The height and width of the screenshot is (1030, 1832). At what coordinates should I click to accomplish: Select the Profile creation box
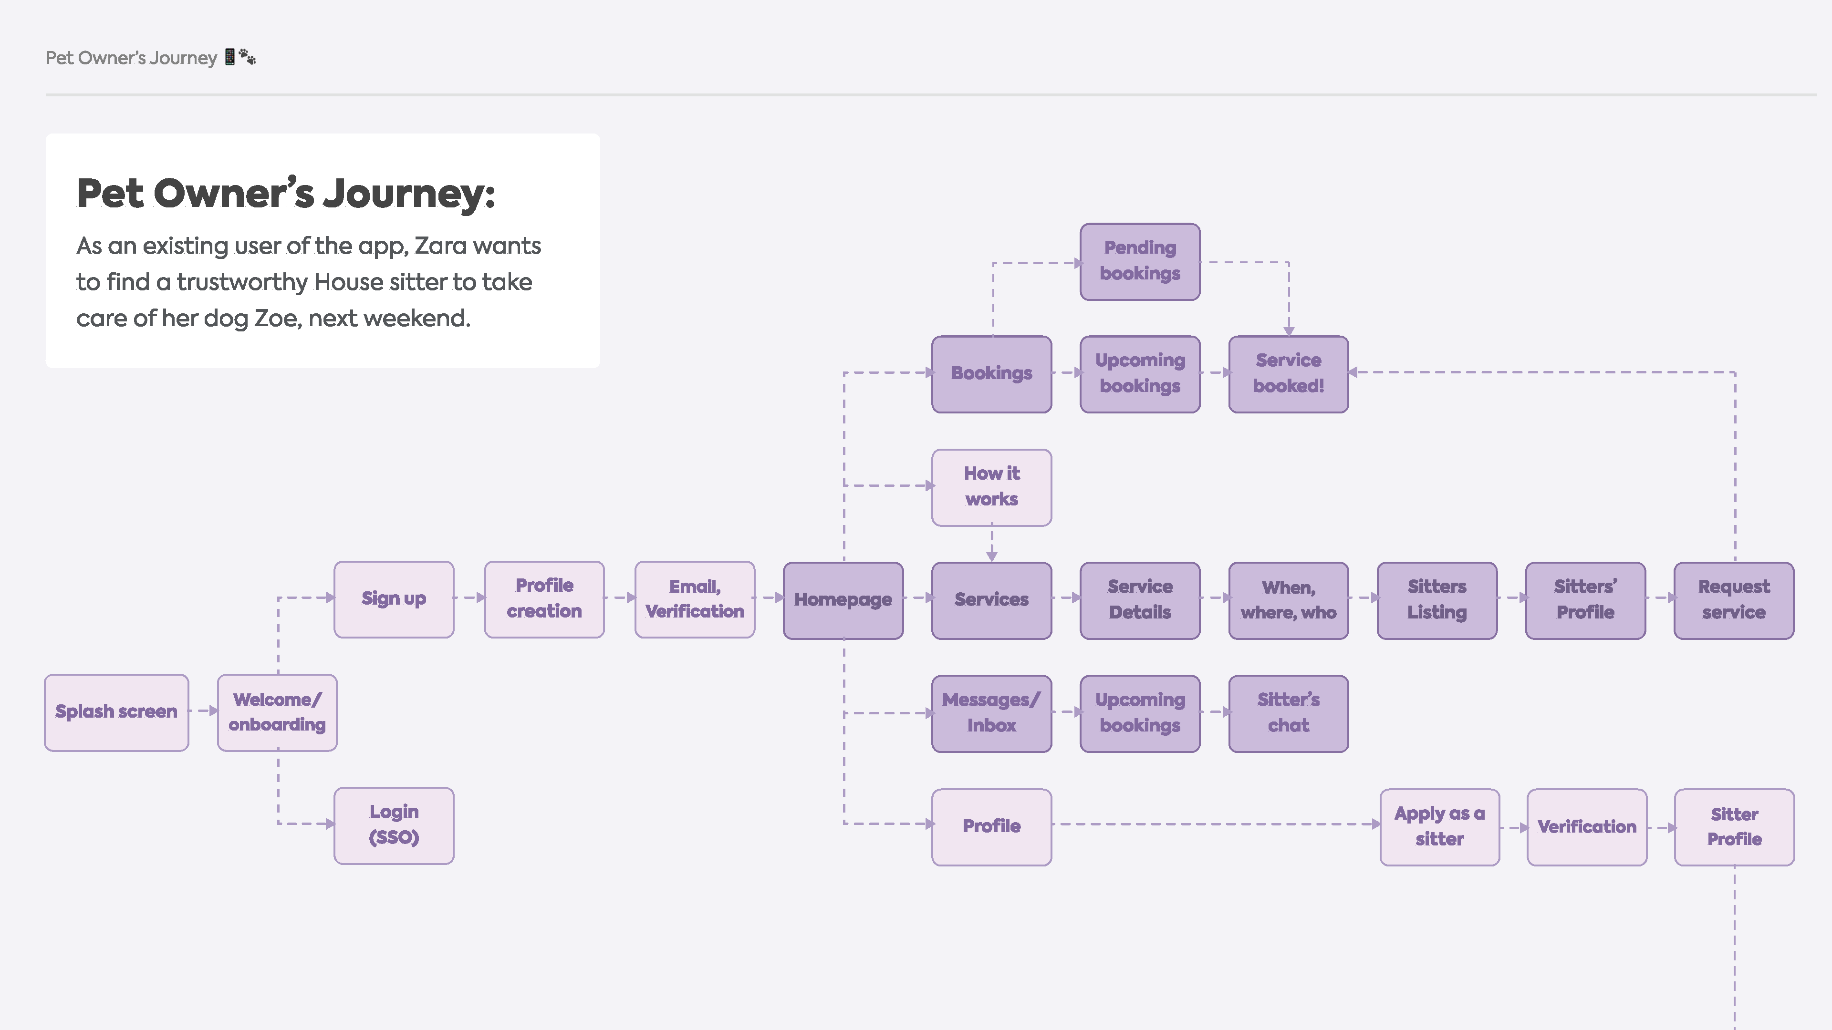click(x=544, y=598)
